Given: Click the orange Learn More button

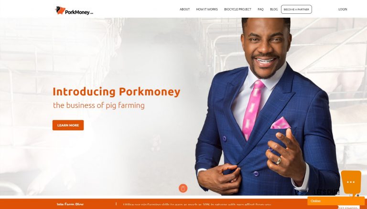Looking at the screenshot, I should 68,125.
